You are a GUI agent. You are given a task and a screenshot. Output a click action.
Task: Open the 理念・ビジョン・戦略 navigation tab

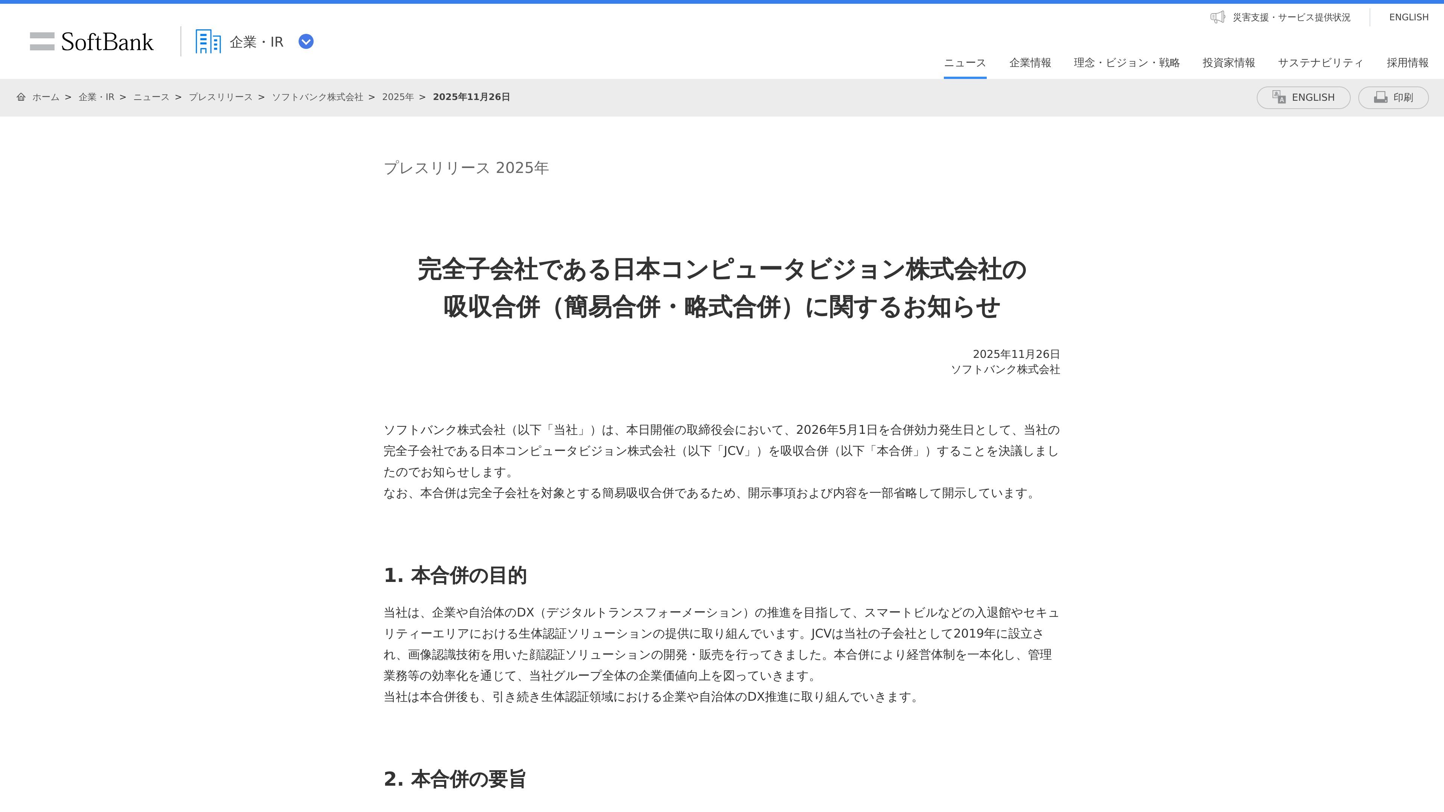(x=1127, y=63)
